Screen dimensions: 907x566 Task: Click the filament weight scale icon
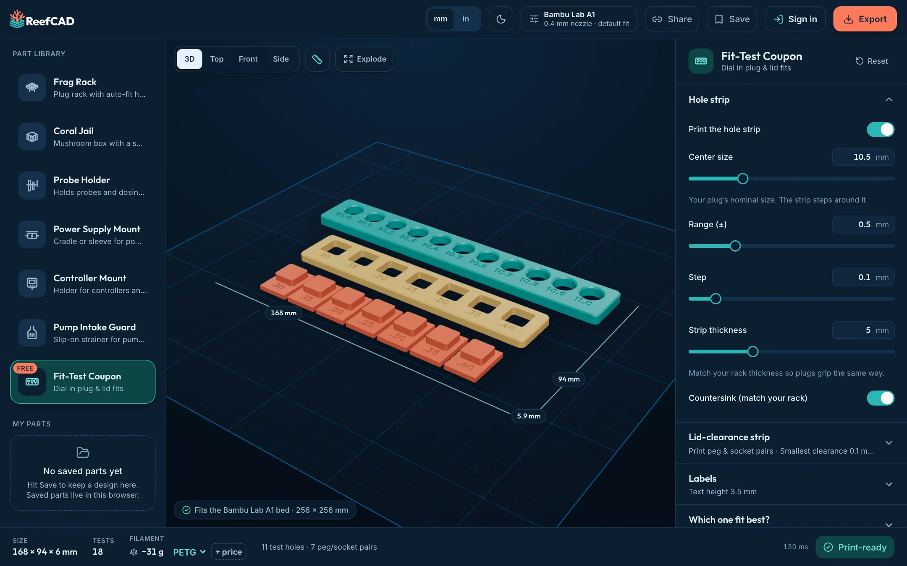[134, 552]
